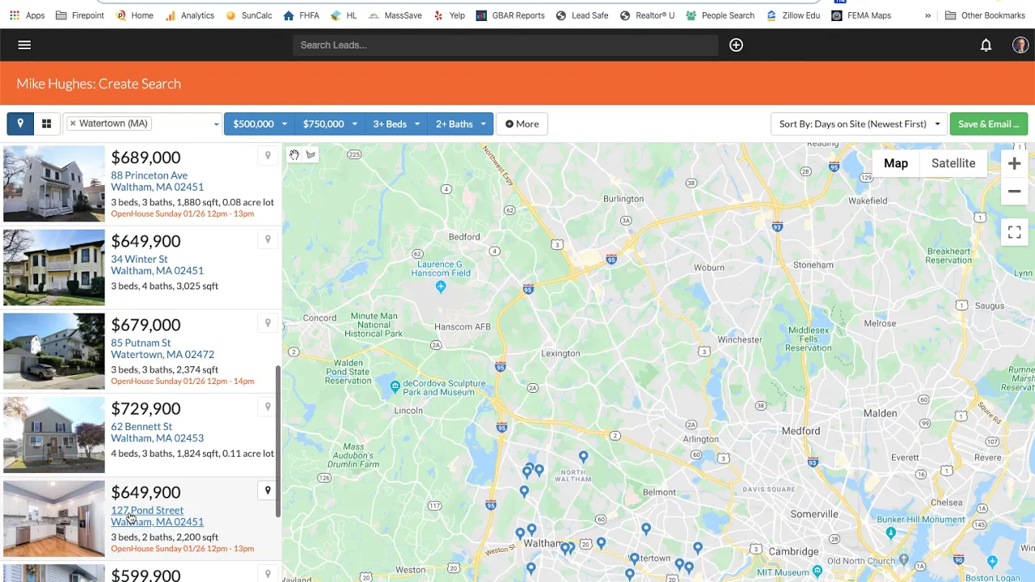Zoom in on the map
The width and height of the screenshot is (1035, 582).
click(x=1014, y=163)
